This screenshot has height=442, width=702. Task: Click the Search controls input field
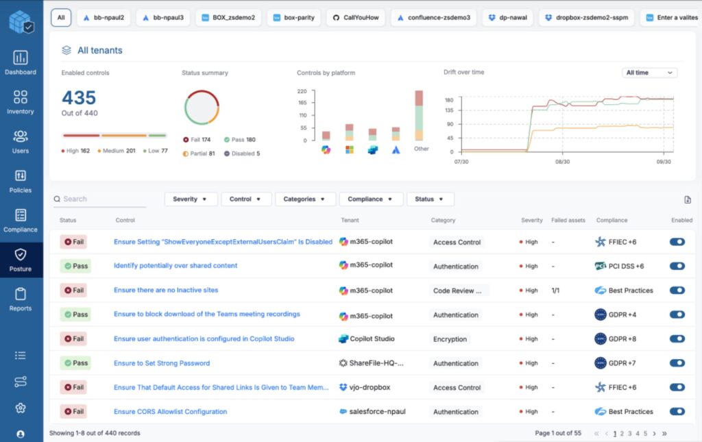click(x=103, y=199)
